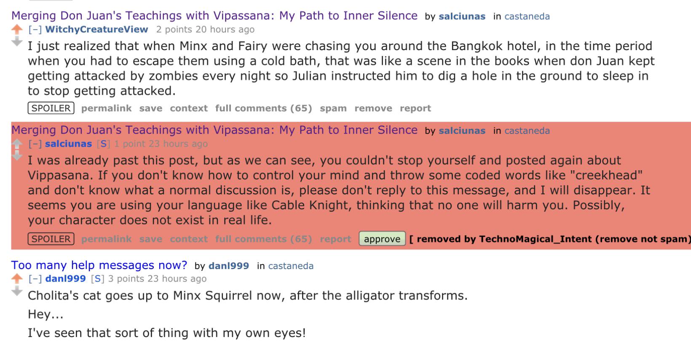Viewport: 691px width, 342px height.
Task: Open full comments (65) on first comment
Action: pos(263,108)
